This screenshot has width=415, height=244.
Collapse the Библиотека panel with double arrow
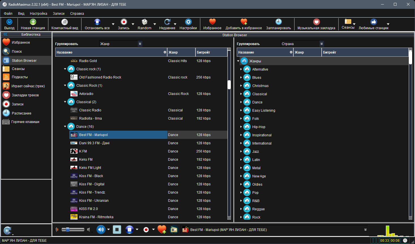pos(5,34)
